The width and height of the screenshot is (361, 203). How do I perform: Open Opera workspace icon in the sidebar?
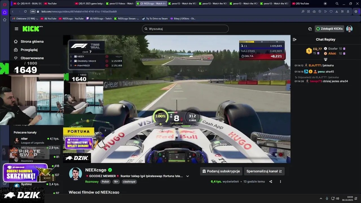[5, 12]
